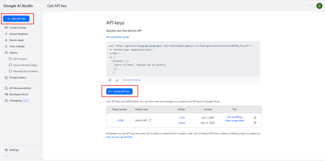Expand the Library section
Image resolution: width=325 pixels, height=161 pixels.
(13, 53)
